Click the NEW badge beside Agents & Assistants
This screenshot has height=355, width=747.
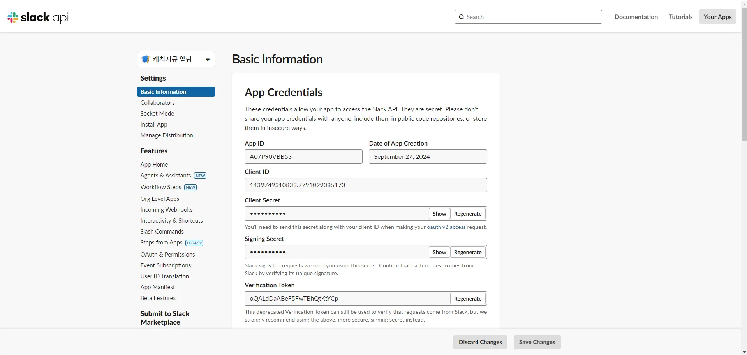(x=200, y=176)
